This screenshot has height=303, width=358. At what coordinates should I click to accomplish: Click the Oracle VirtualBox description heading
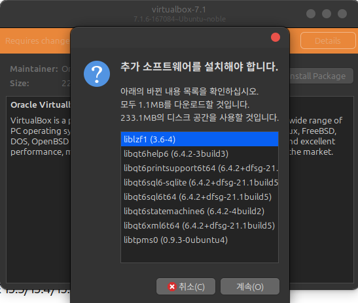[x=41, y=104]
